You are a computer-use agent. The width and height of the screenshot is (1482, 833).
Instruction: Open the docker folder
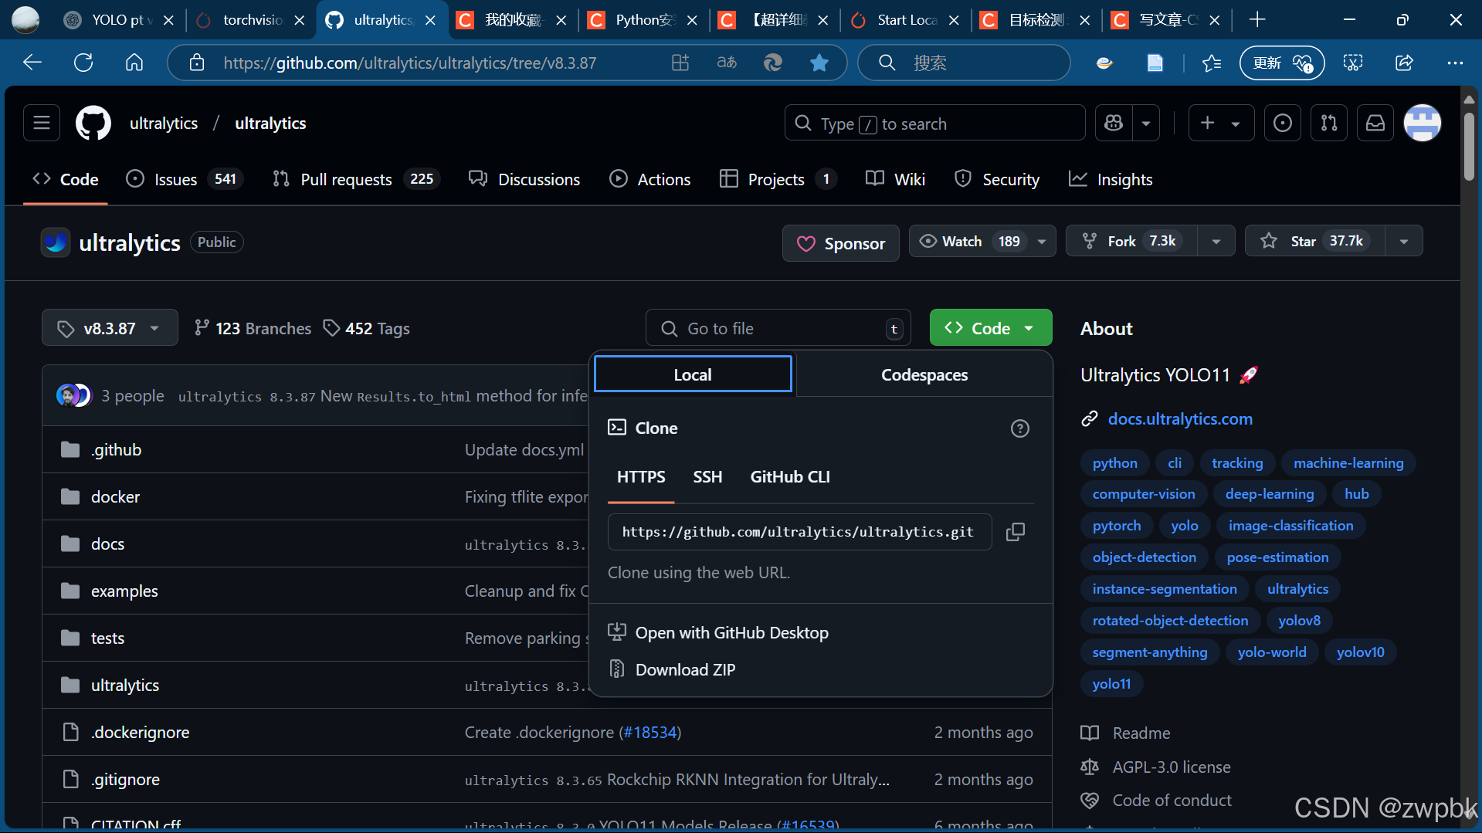[x=115, y=496]
